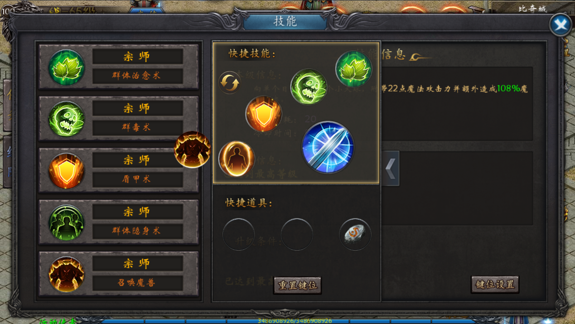Image resolution: width=575 pixels, height=324 pixels.
Task: Choose the 盾甲术 shield icon in the skill list
Action: tap(67, 171)
